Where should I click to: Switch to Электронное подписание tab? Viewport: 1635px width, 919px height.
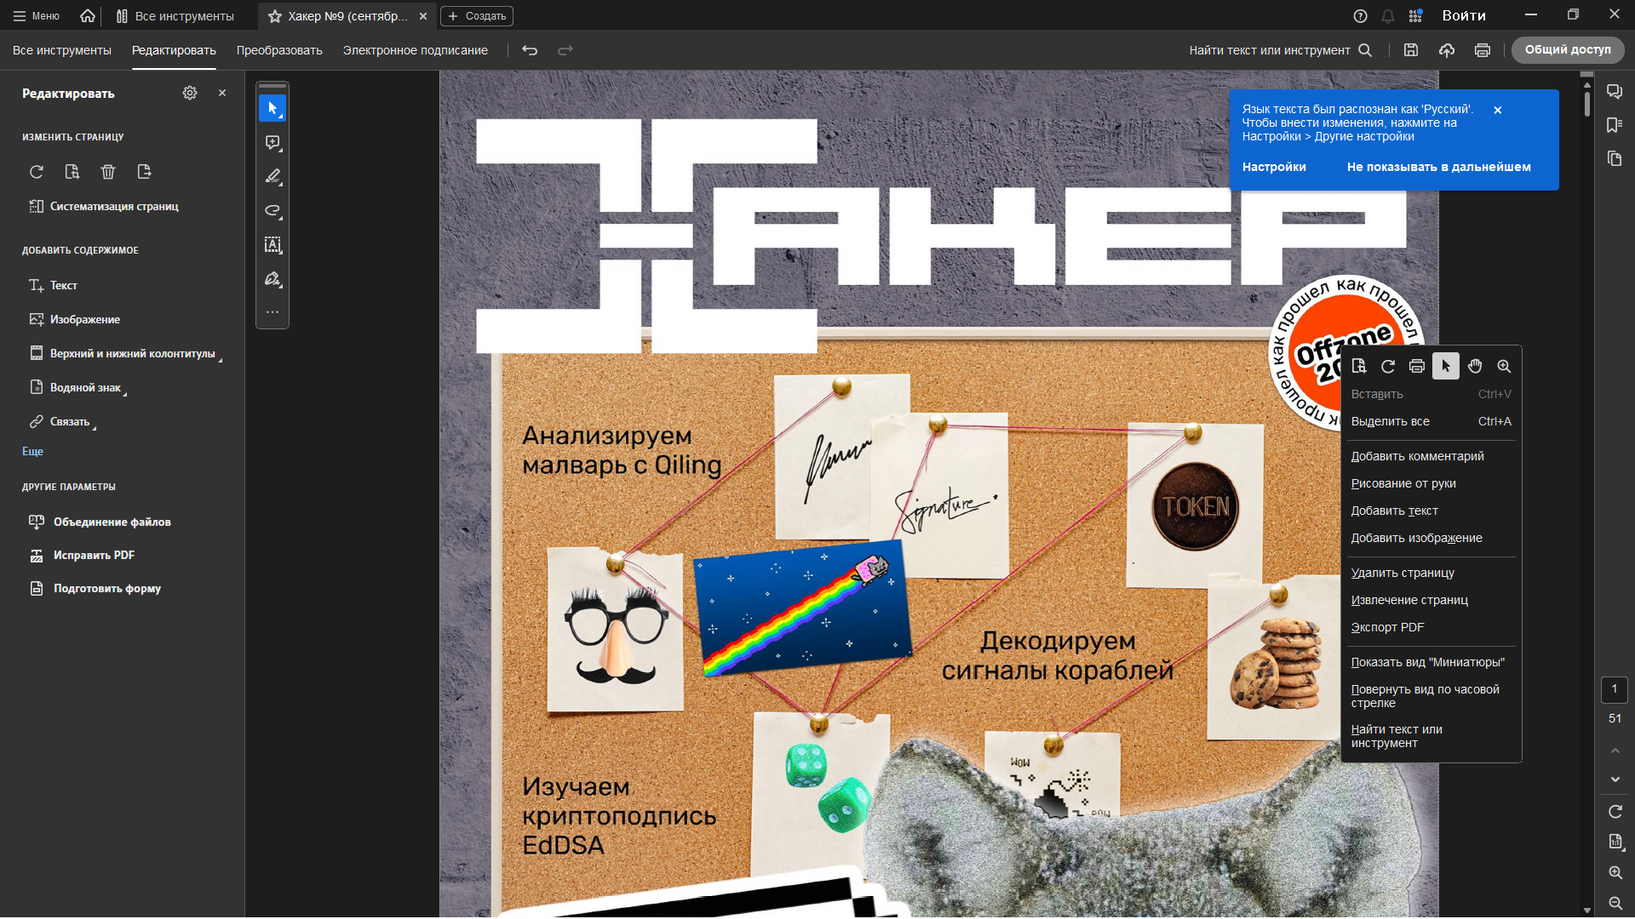[416, 50]
